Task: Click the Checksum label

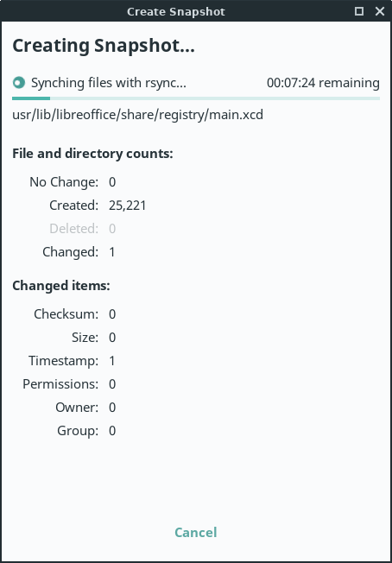Action: [x=66, y=314]
